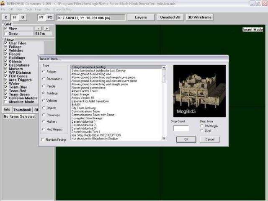Switch to the P1 toolbar button
Image resolution: width=268 pixels, height=201 pixels.
[41, 18]
